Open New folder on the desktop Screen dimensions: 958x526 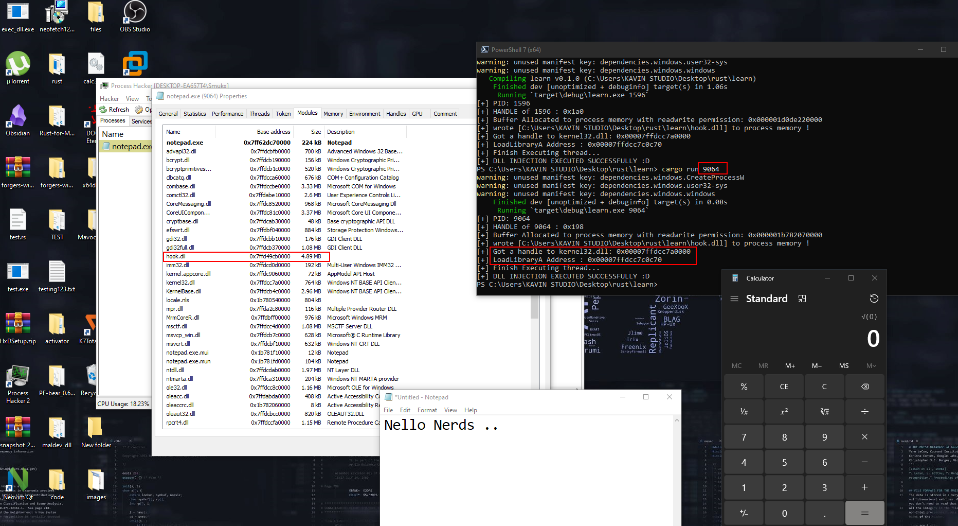coord(96,432)
